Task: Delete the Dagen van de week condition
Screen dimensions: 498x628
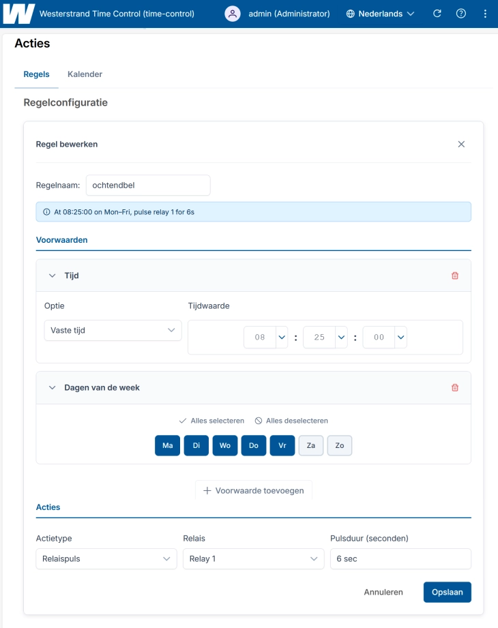Action: pyautogui.click(x=455, y=388)
